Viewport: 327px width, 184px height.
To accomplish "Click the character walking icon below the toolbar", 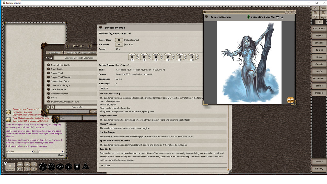I will point(319,22).
